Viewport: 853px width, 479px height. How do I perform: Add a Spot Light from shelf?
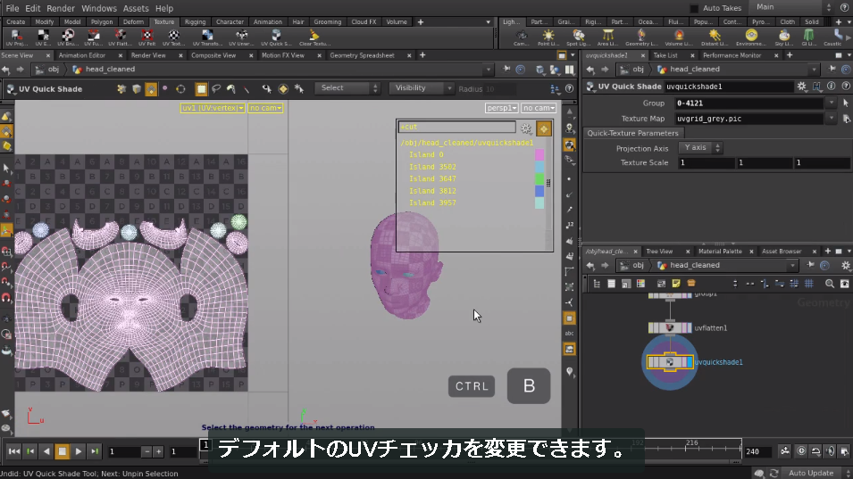coord(578,37)
